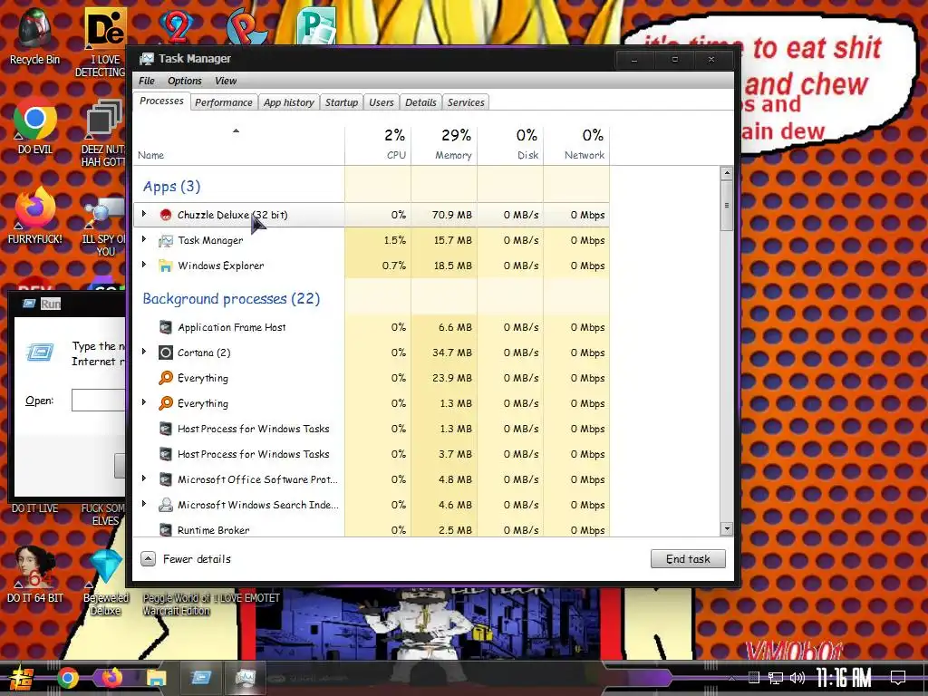Click the 11:16 AM taskbar clock
Image resolution: width=928 pixels, height=696 pixels.
(844, 678)
